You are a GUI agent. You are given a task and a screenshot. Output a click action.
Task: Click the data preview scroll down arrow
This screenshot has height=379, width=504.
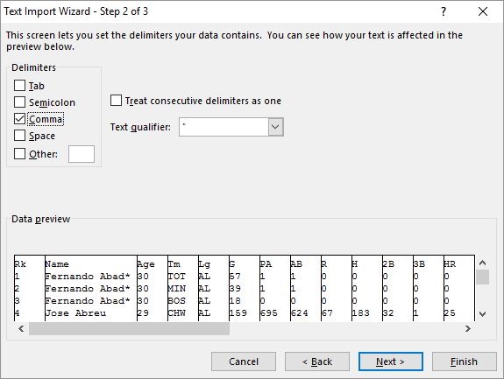pyautogui.click(x=482, y=314)
